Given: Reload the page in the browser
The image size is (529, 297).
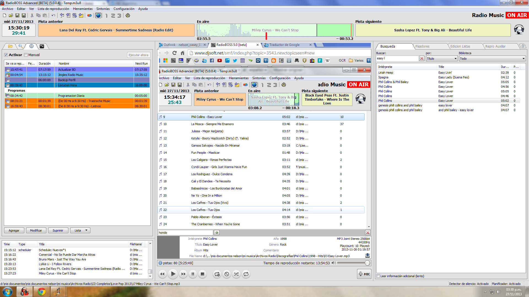Looking at the screenshot, I should 174,53.
